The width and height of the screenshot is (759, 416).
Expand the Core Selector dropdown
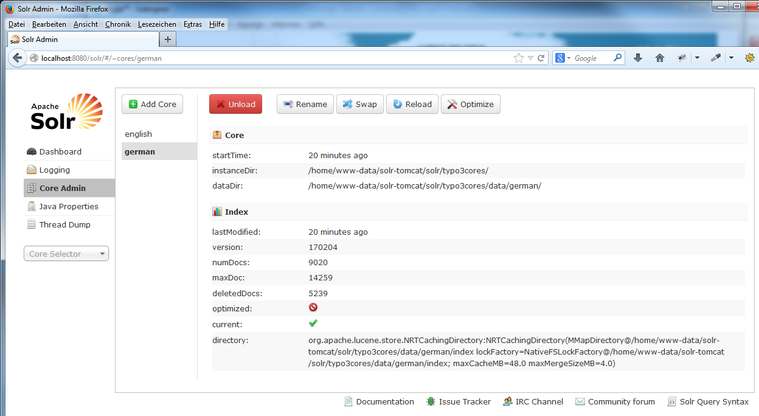[66, 254]
